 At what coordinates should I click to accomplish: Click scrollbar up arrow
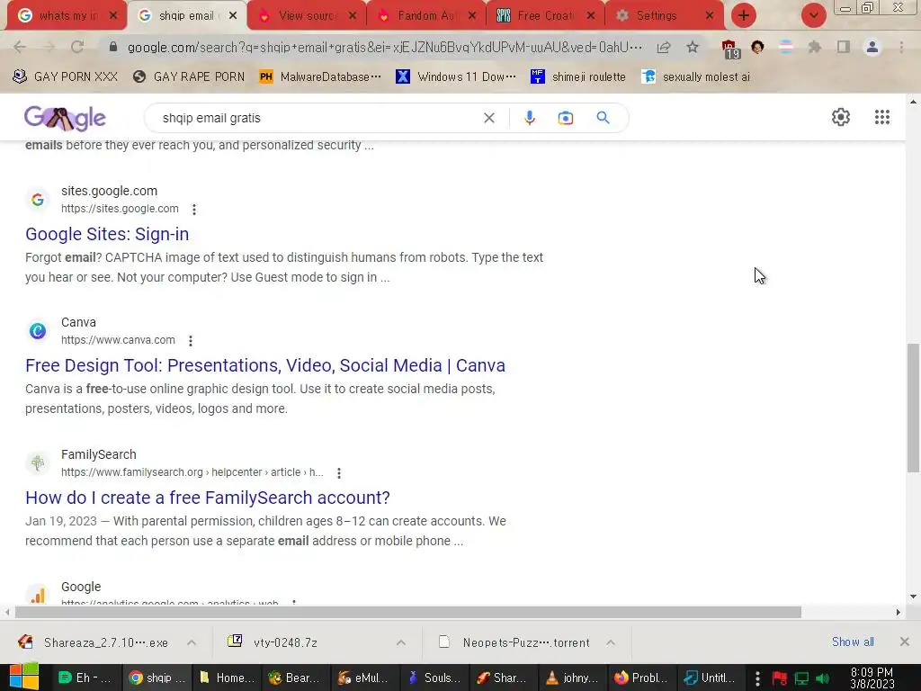pyautogui.click(x=913, y=103)
